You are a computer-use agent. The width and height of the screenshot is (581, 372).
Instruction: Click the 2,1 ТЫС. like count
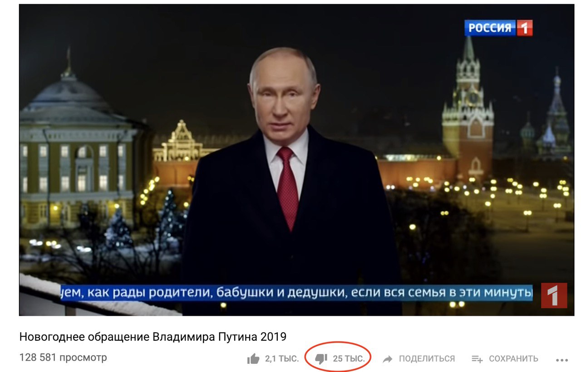pyautogui.click(x=282, y=359)
